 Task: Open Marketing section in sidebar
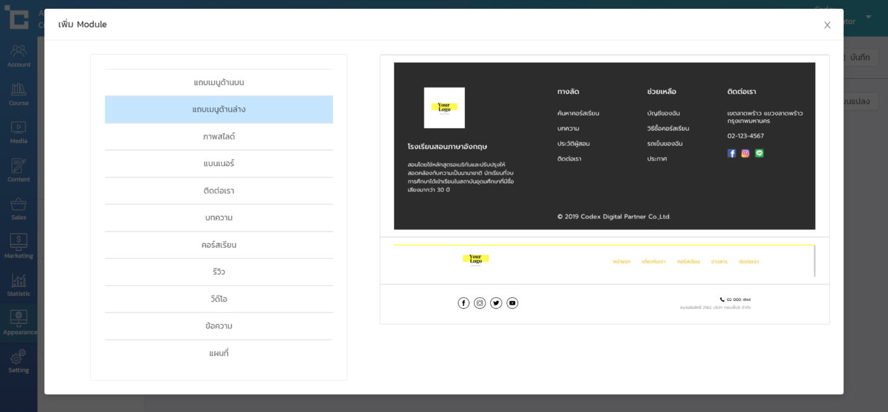click(x=18, y=246)
